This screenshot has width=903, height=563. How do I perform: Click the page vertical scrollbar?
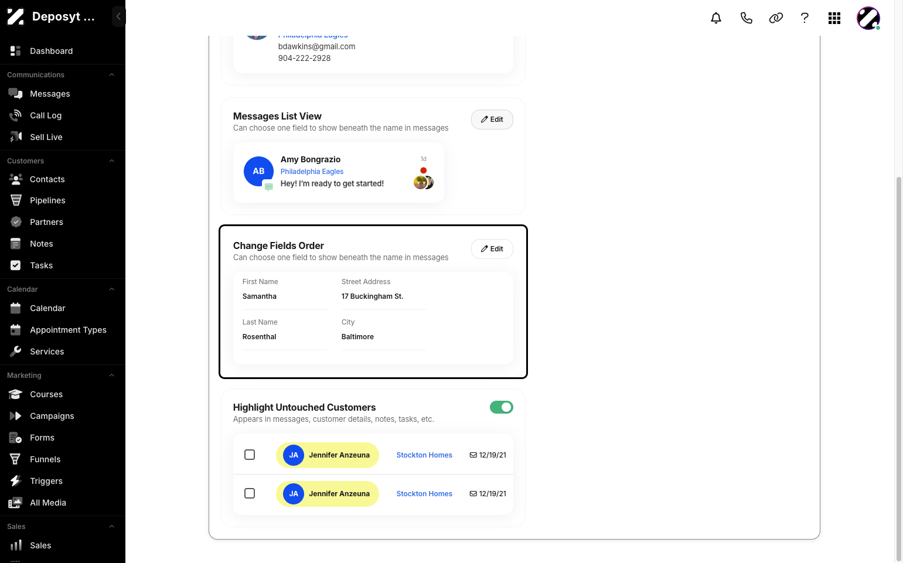899,368
